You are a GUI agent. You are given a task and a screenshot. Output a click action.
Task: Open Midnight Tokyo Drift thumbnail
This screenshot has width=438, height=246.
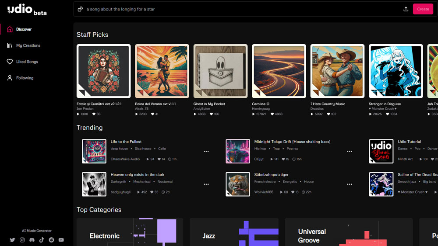(238, 151)
